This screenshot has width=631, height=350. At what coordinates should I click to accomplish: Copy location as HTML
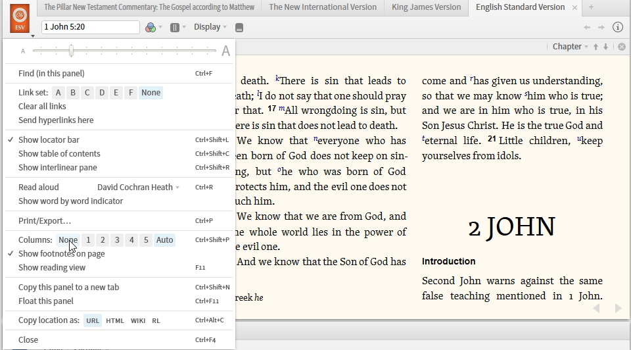[x=115, y=320]
